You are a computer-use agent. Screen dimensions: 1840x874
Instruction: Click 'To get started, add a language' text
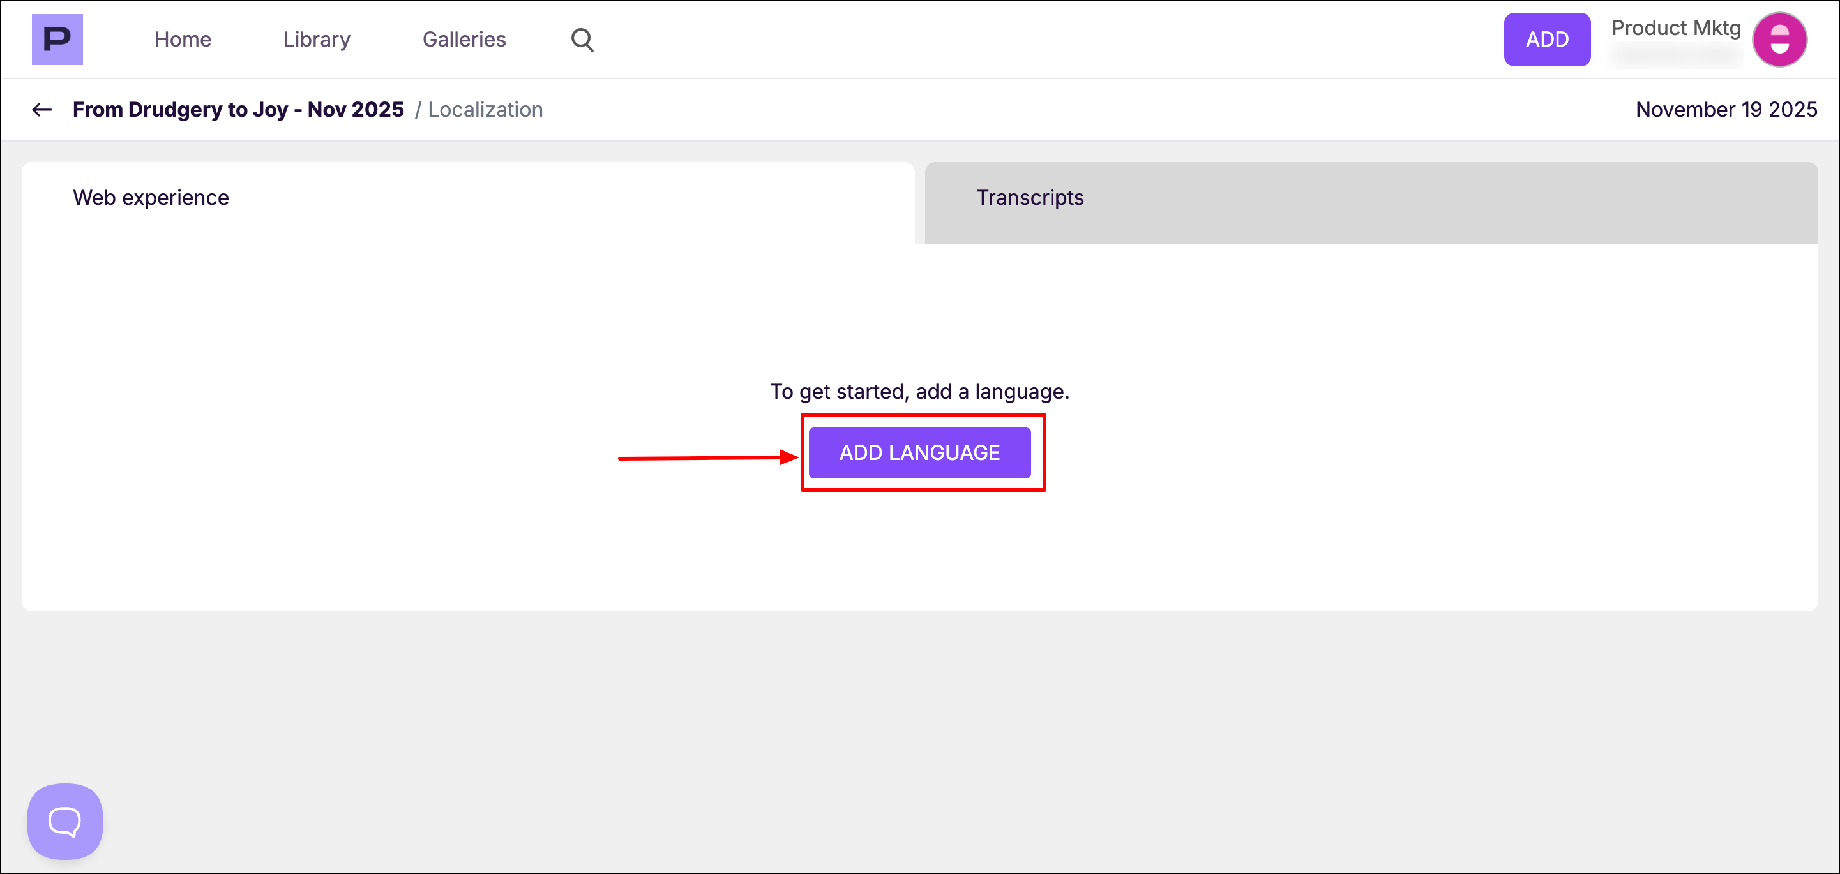tap(919, 392)
